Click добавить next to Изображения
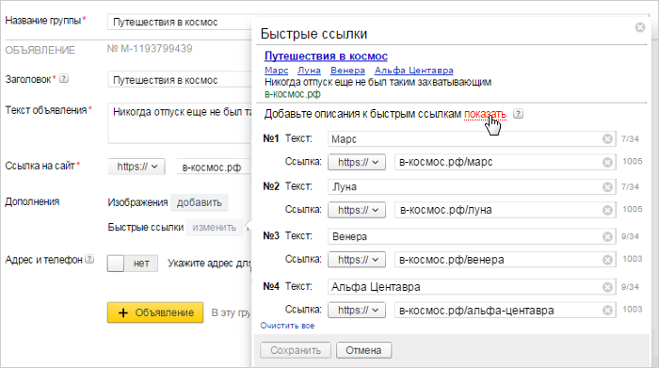The width and height of the screenshot is (659, 368). pos(200,202)
